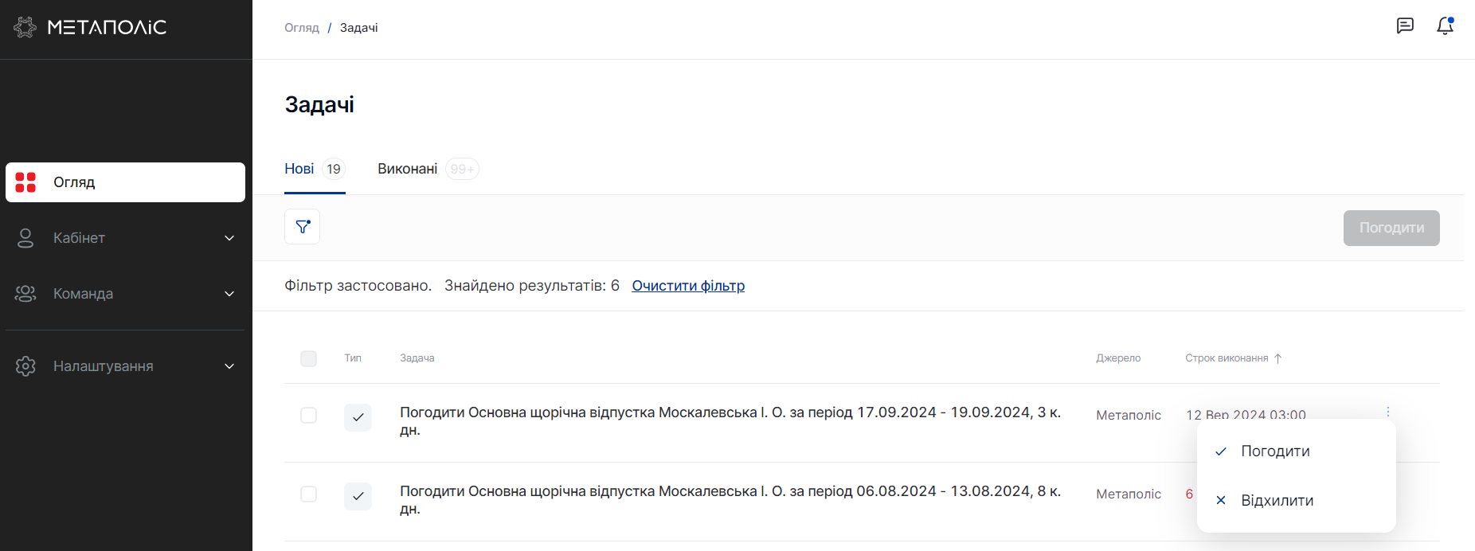Expand the Команда sidebar chevron
The height and width of the screenshot is (551, 1475).
(x=229, y=294)
